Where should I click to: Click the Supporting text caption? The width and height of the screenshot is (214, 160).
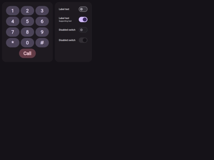[65, 21]
